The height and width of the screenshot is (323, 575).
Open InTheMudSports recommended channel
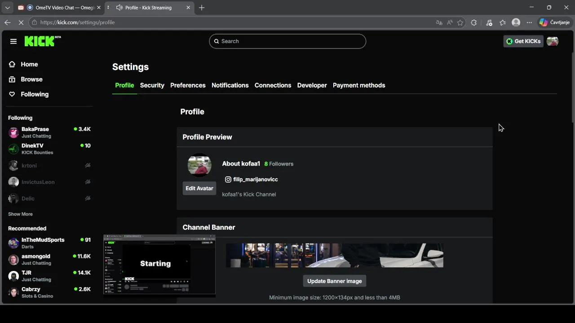tap(49, 243)
